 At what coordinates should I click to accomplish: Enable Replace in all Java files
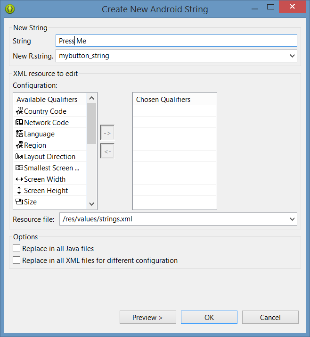pos(16,248)
